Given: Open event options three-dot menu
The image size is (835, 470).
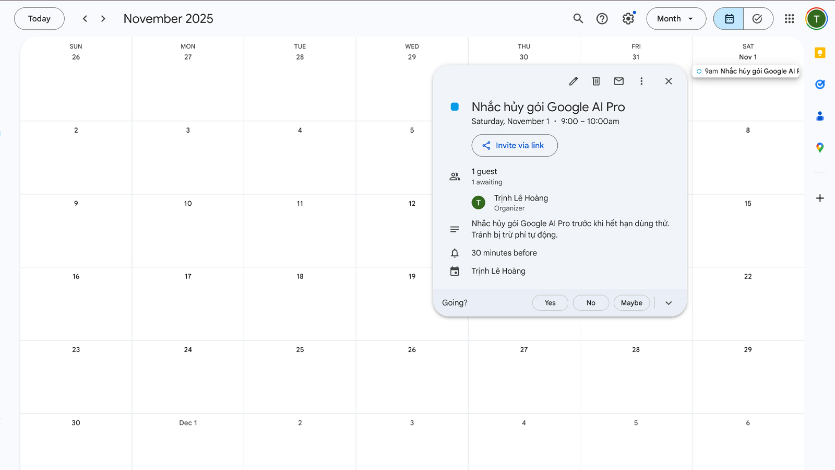Looking at the screenshot, I should point(641,81).
